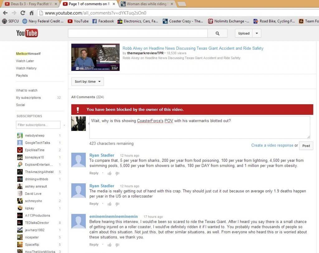Open themeparkreviewTPR channel link
Viewport: 319px width, 253px height.
(145, 53)
